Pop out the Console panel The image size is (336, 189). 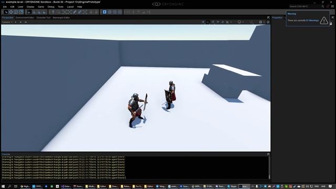(268, 154)
